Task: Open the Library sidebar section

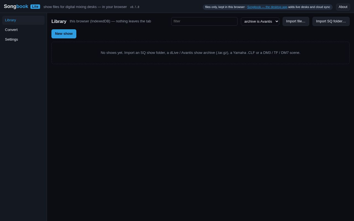Action: point(23,20)
